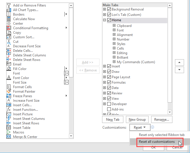
Task: Enable the Developer tab checkbox
Action: (x=109, y=104)
